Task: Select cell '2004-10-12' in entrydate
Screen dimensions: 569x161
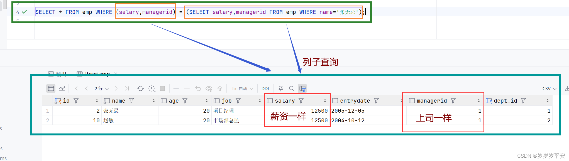Action: [348, 120]
